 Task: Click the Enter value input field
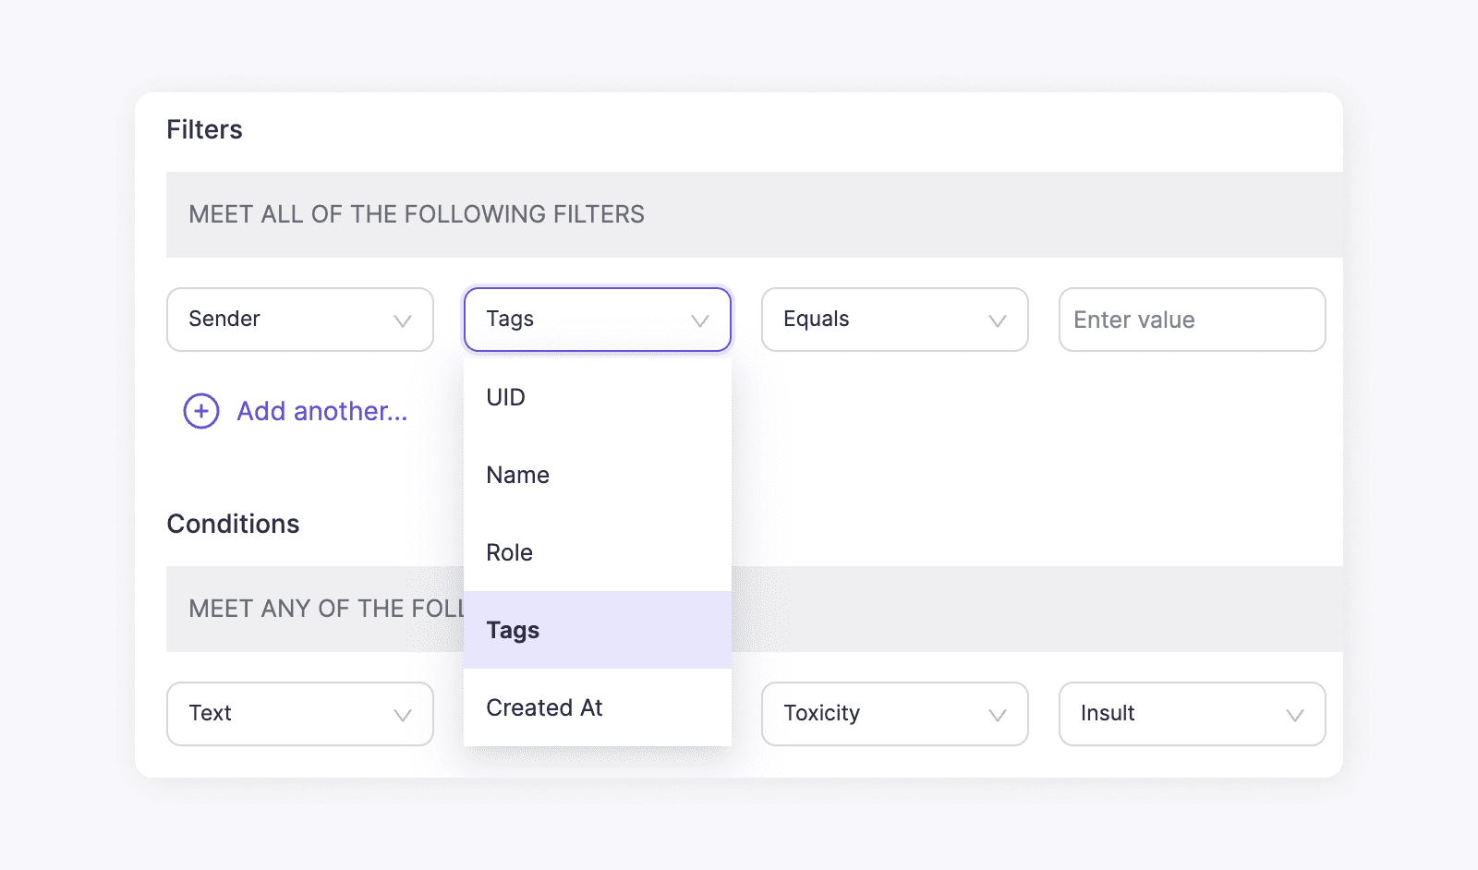coord(1192,320)
